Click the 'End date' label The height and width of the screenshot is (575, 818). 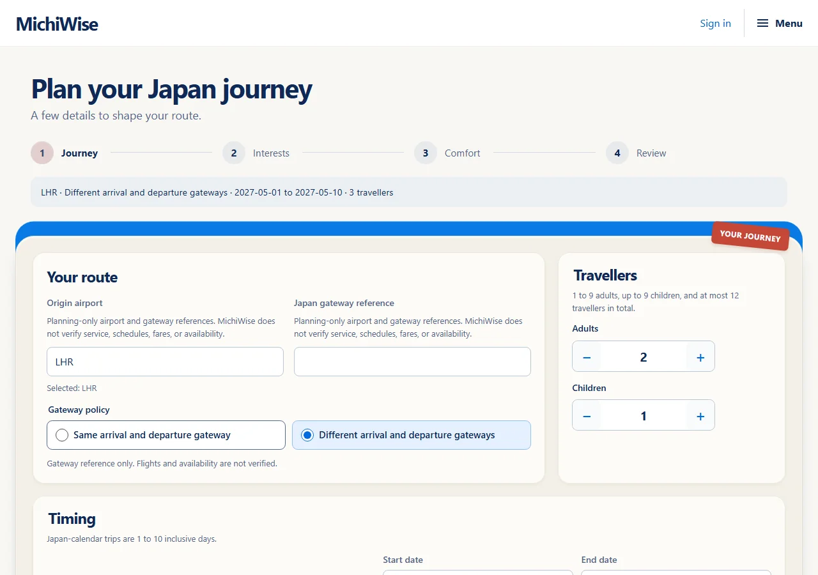click(599, 560)
